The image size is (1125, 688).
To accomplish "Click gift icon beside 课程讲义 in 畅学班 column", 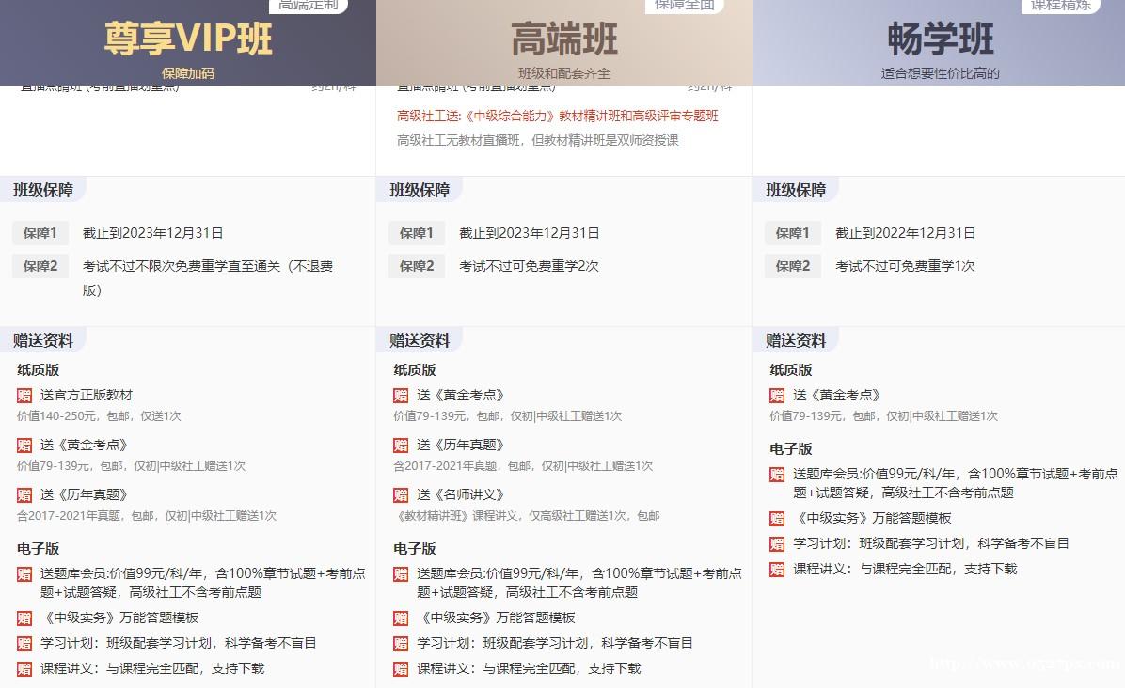I will pos(777,570).
